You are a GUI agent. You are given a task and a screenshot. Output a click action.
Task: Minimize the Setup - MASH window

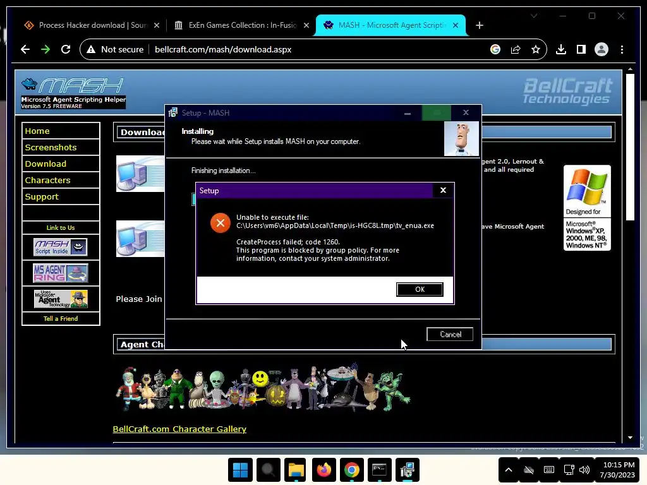coord(408,112)
